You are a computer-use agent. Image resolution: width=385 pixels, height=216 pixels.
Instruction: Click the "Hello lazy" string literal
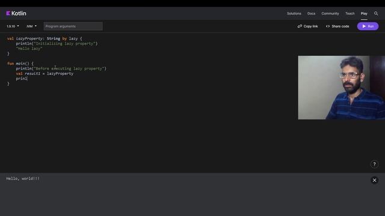[29, 49]
